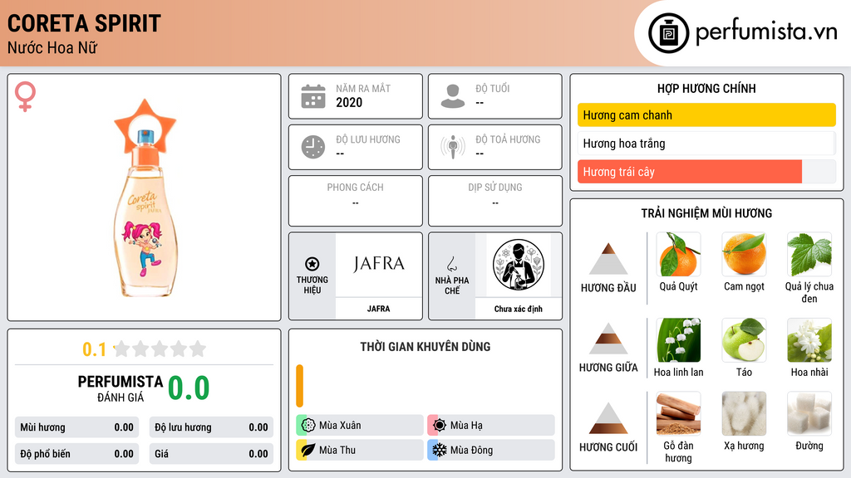This screenshot has width=851, height=478.
Task: Click the Mùa Đông snowflake icon
Action: coord(440,450)
